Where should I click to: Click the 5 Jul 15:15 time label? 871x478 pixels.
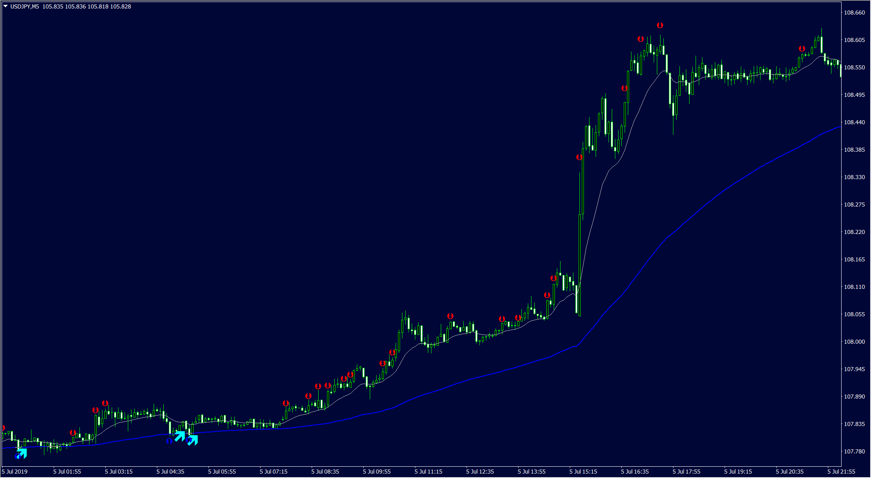pos(583,472)
